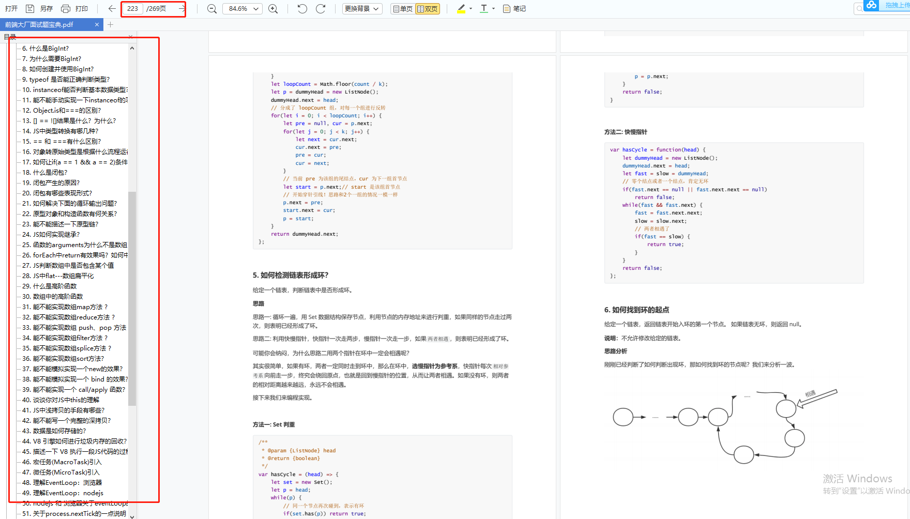Zoom in with the plus magnifier
This screenshot has width=910, height=519.
pyautogui.click(x=274, y=8)
